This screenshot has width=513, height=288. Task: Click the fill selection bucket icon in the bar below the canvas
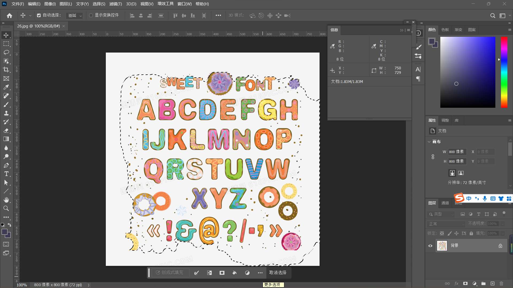point(234,273)
